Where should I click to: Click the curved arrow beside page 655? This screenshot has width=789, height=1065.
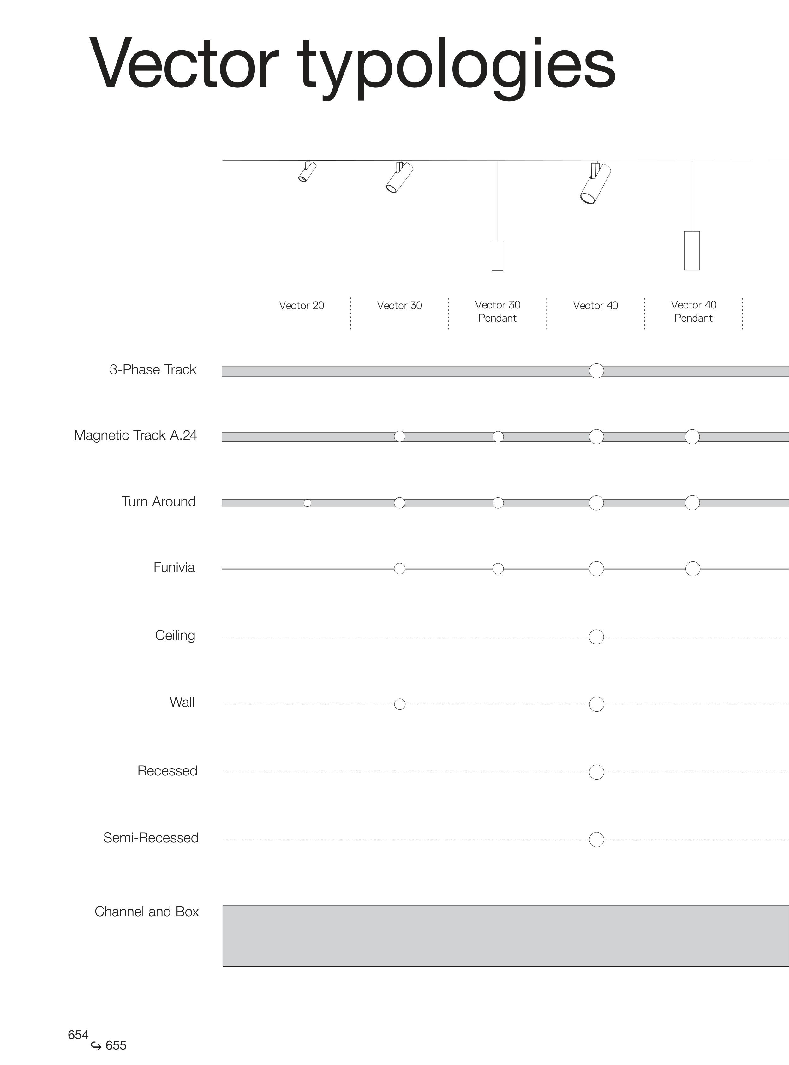(96, 1046)
